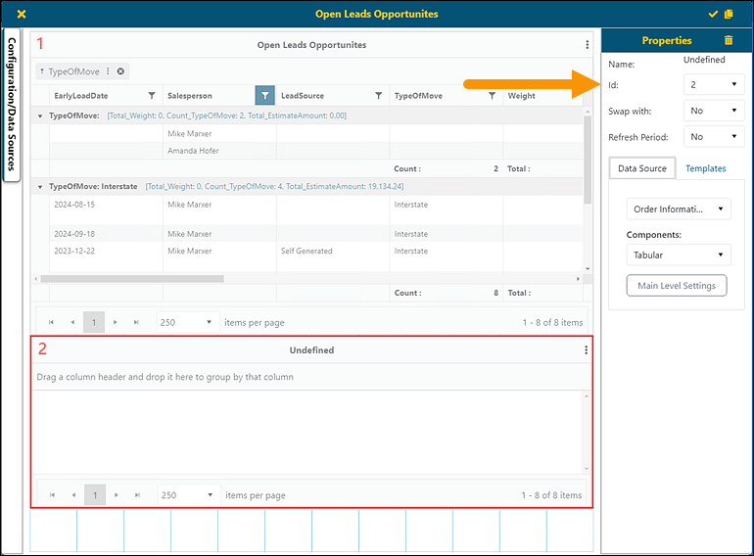The image size is (754, 556).
Task: Open the Id dropdown in Properties
Action: (x=714, y=85)
